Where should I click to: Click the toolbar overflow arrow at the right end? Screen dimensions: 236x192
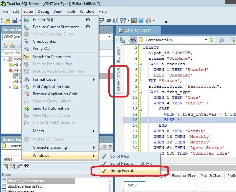click(166, 22)
